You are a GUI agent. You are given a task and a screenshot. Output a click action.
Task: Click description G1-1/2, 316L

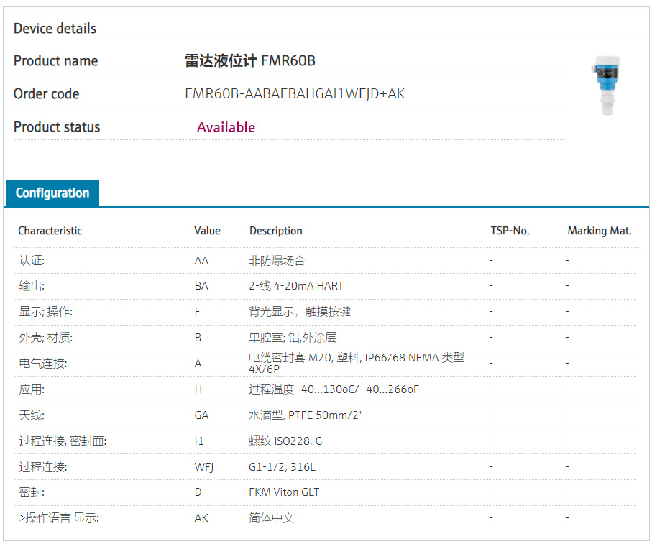pos(282,467)
